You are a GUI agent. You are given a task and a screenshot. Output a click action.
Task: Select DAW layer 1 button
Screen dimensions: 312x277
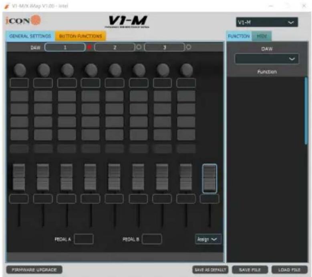(x=65, y=47)
